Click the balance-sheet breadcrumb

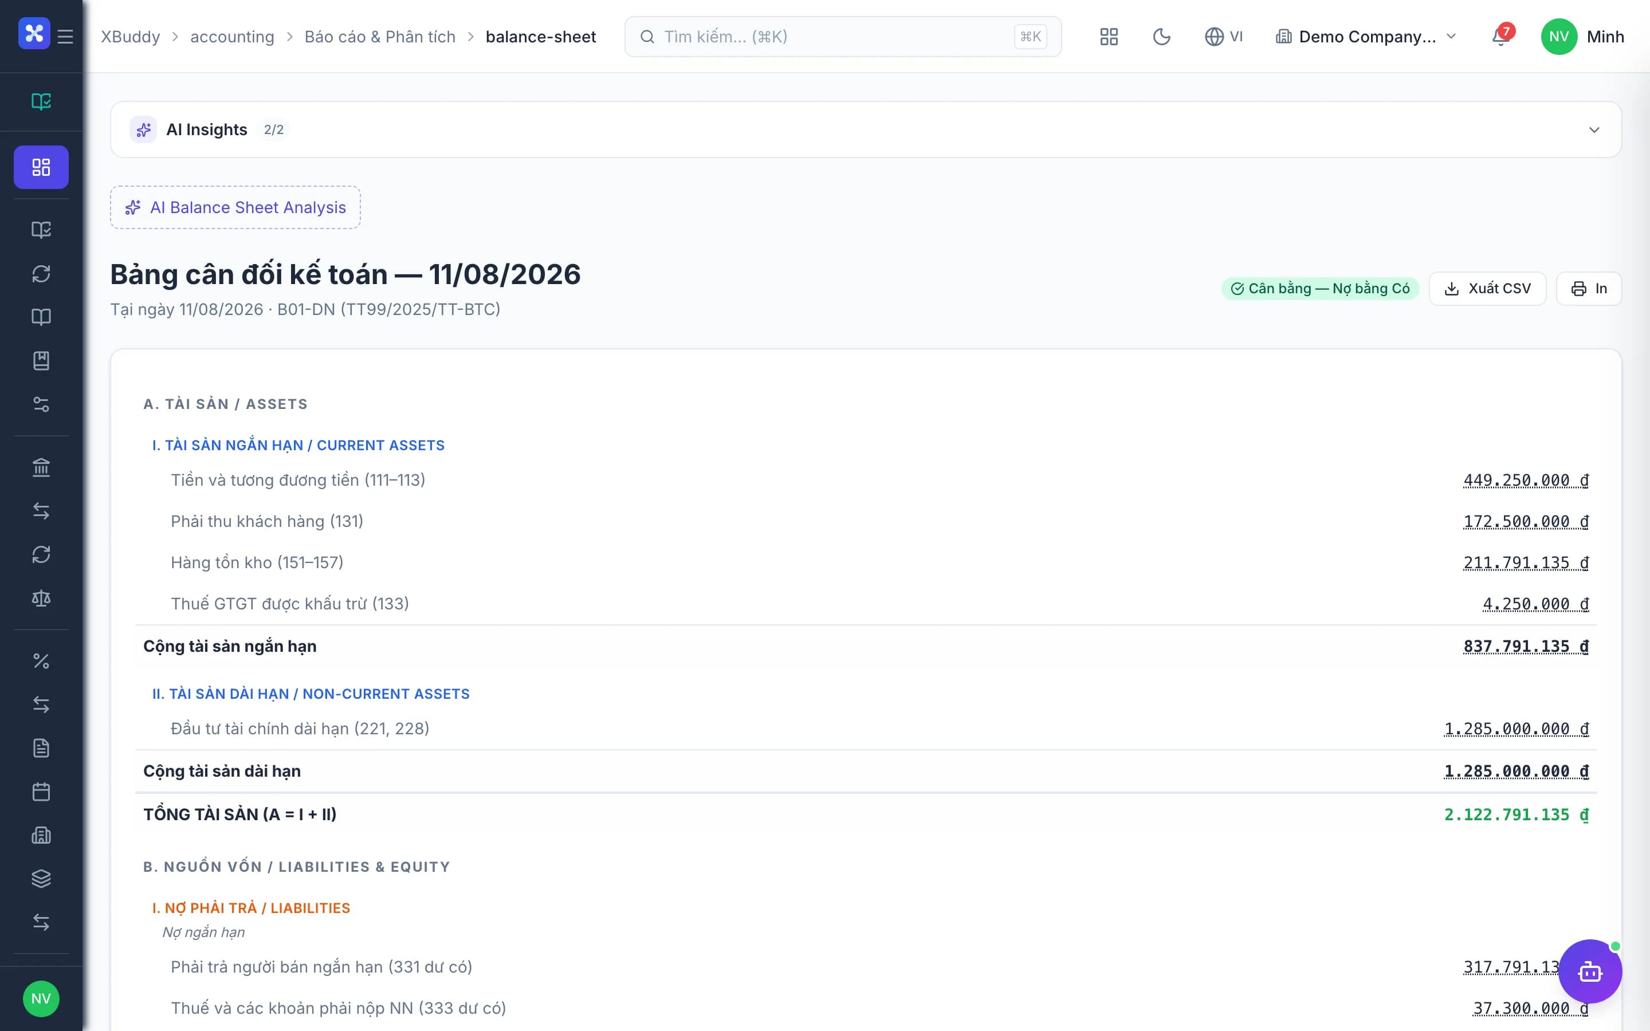click(x=541, y=37)
